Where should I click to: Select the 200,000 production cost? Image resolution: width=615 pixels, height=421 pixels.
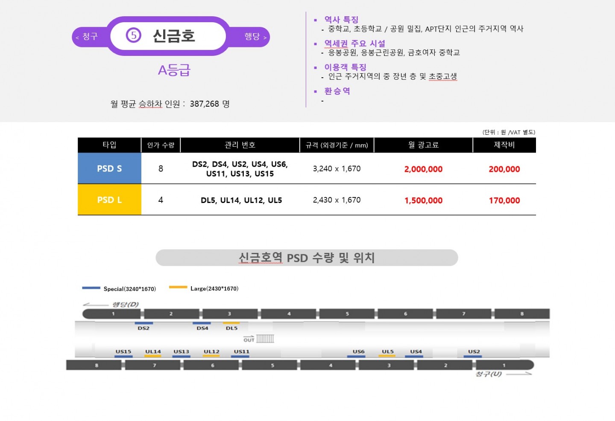[504, 169]
